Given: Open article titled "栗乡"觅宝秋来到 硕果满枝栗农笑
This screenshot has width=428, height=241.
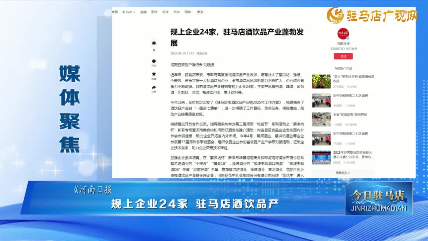Looking at the screenshot, I should [x=353, y=79].
